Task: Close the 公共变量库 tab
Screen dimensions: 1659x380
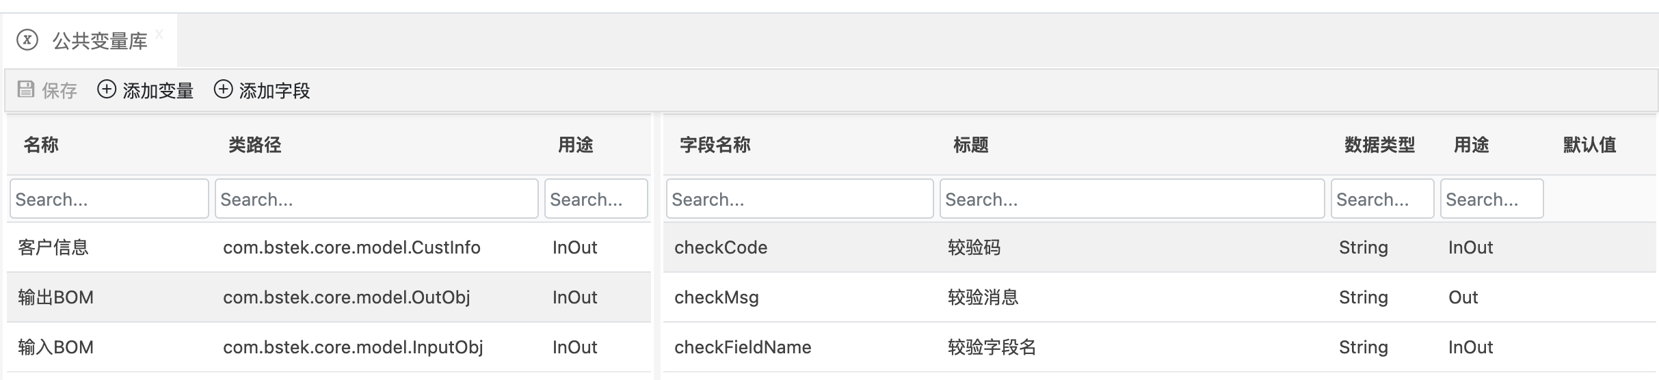Action: tap(159, 34)
